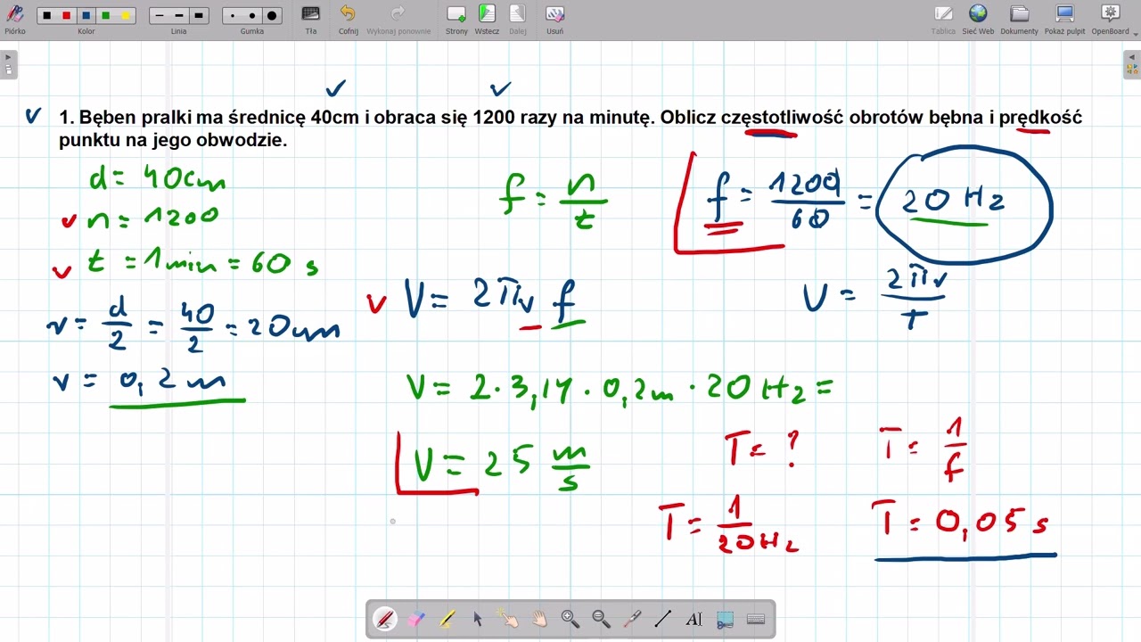The height and width of the screenshot is (642, 1141).
Task: Select the eraser in bottom palette
Action: (416, 619)
